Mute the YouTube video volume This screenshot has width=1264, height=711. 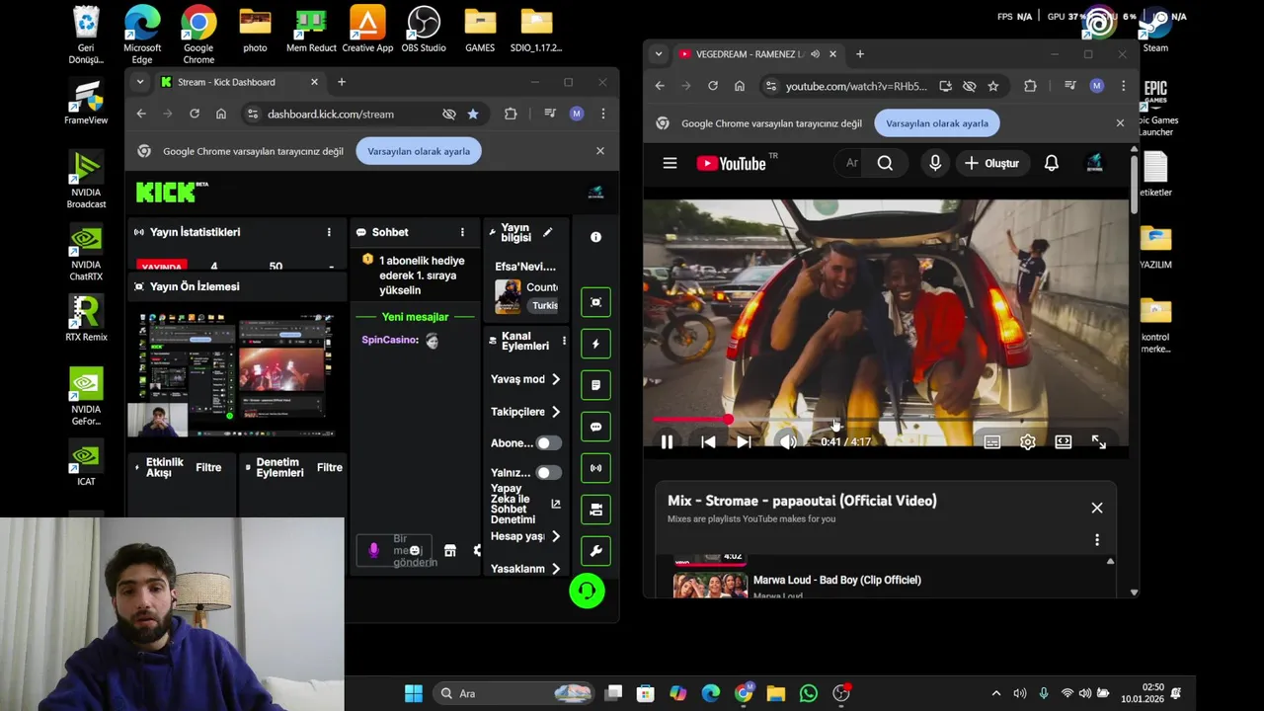pyautogui.click(x=787, y=442)
